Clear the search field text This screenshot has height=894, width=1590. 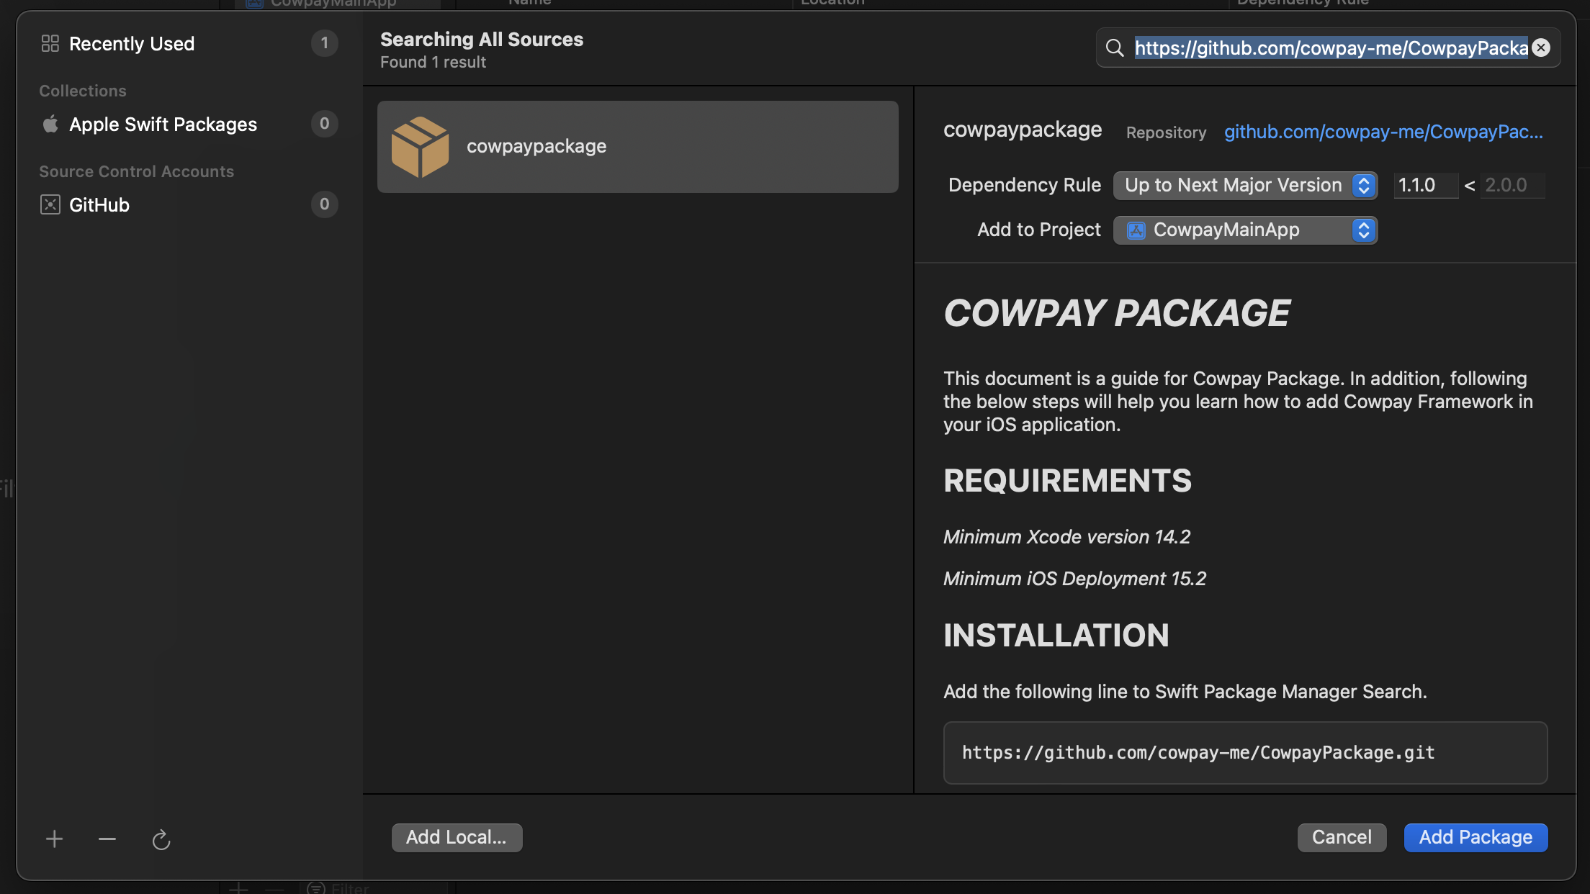tap(1541, 48)
